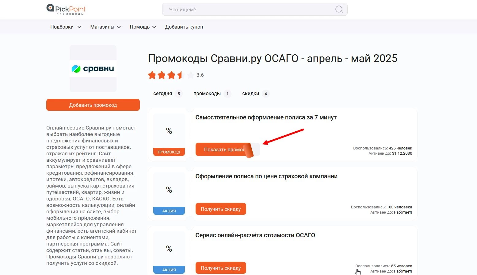Select the сегодня tab
477x275 pixels.
click(x=167, y=94)
